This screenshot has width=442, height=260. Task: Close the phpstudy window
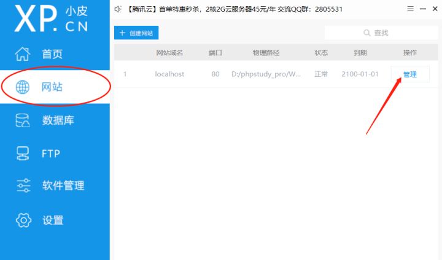pyautogui.click(x=435, y=9)
